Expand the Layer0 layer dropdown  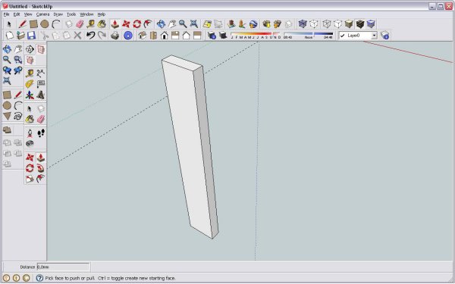tap(374, 36)
